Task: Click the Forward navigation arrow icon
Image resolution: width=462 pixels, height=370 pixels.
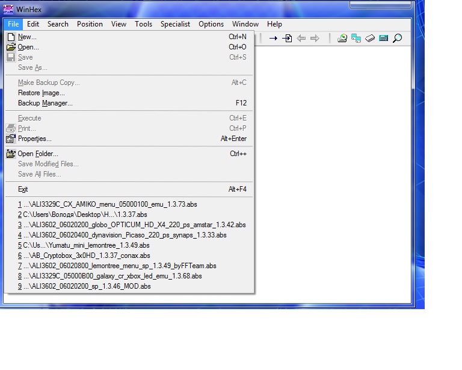Action: (315, 39)
